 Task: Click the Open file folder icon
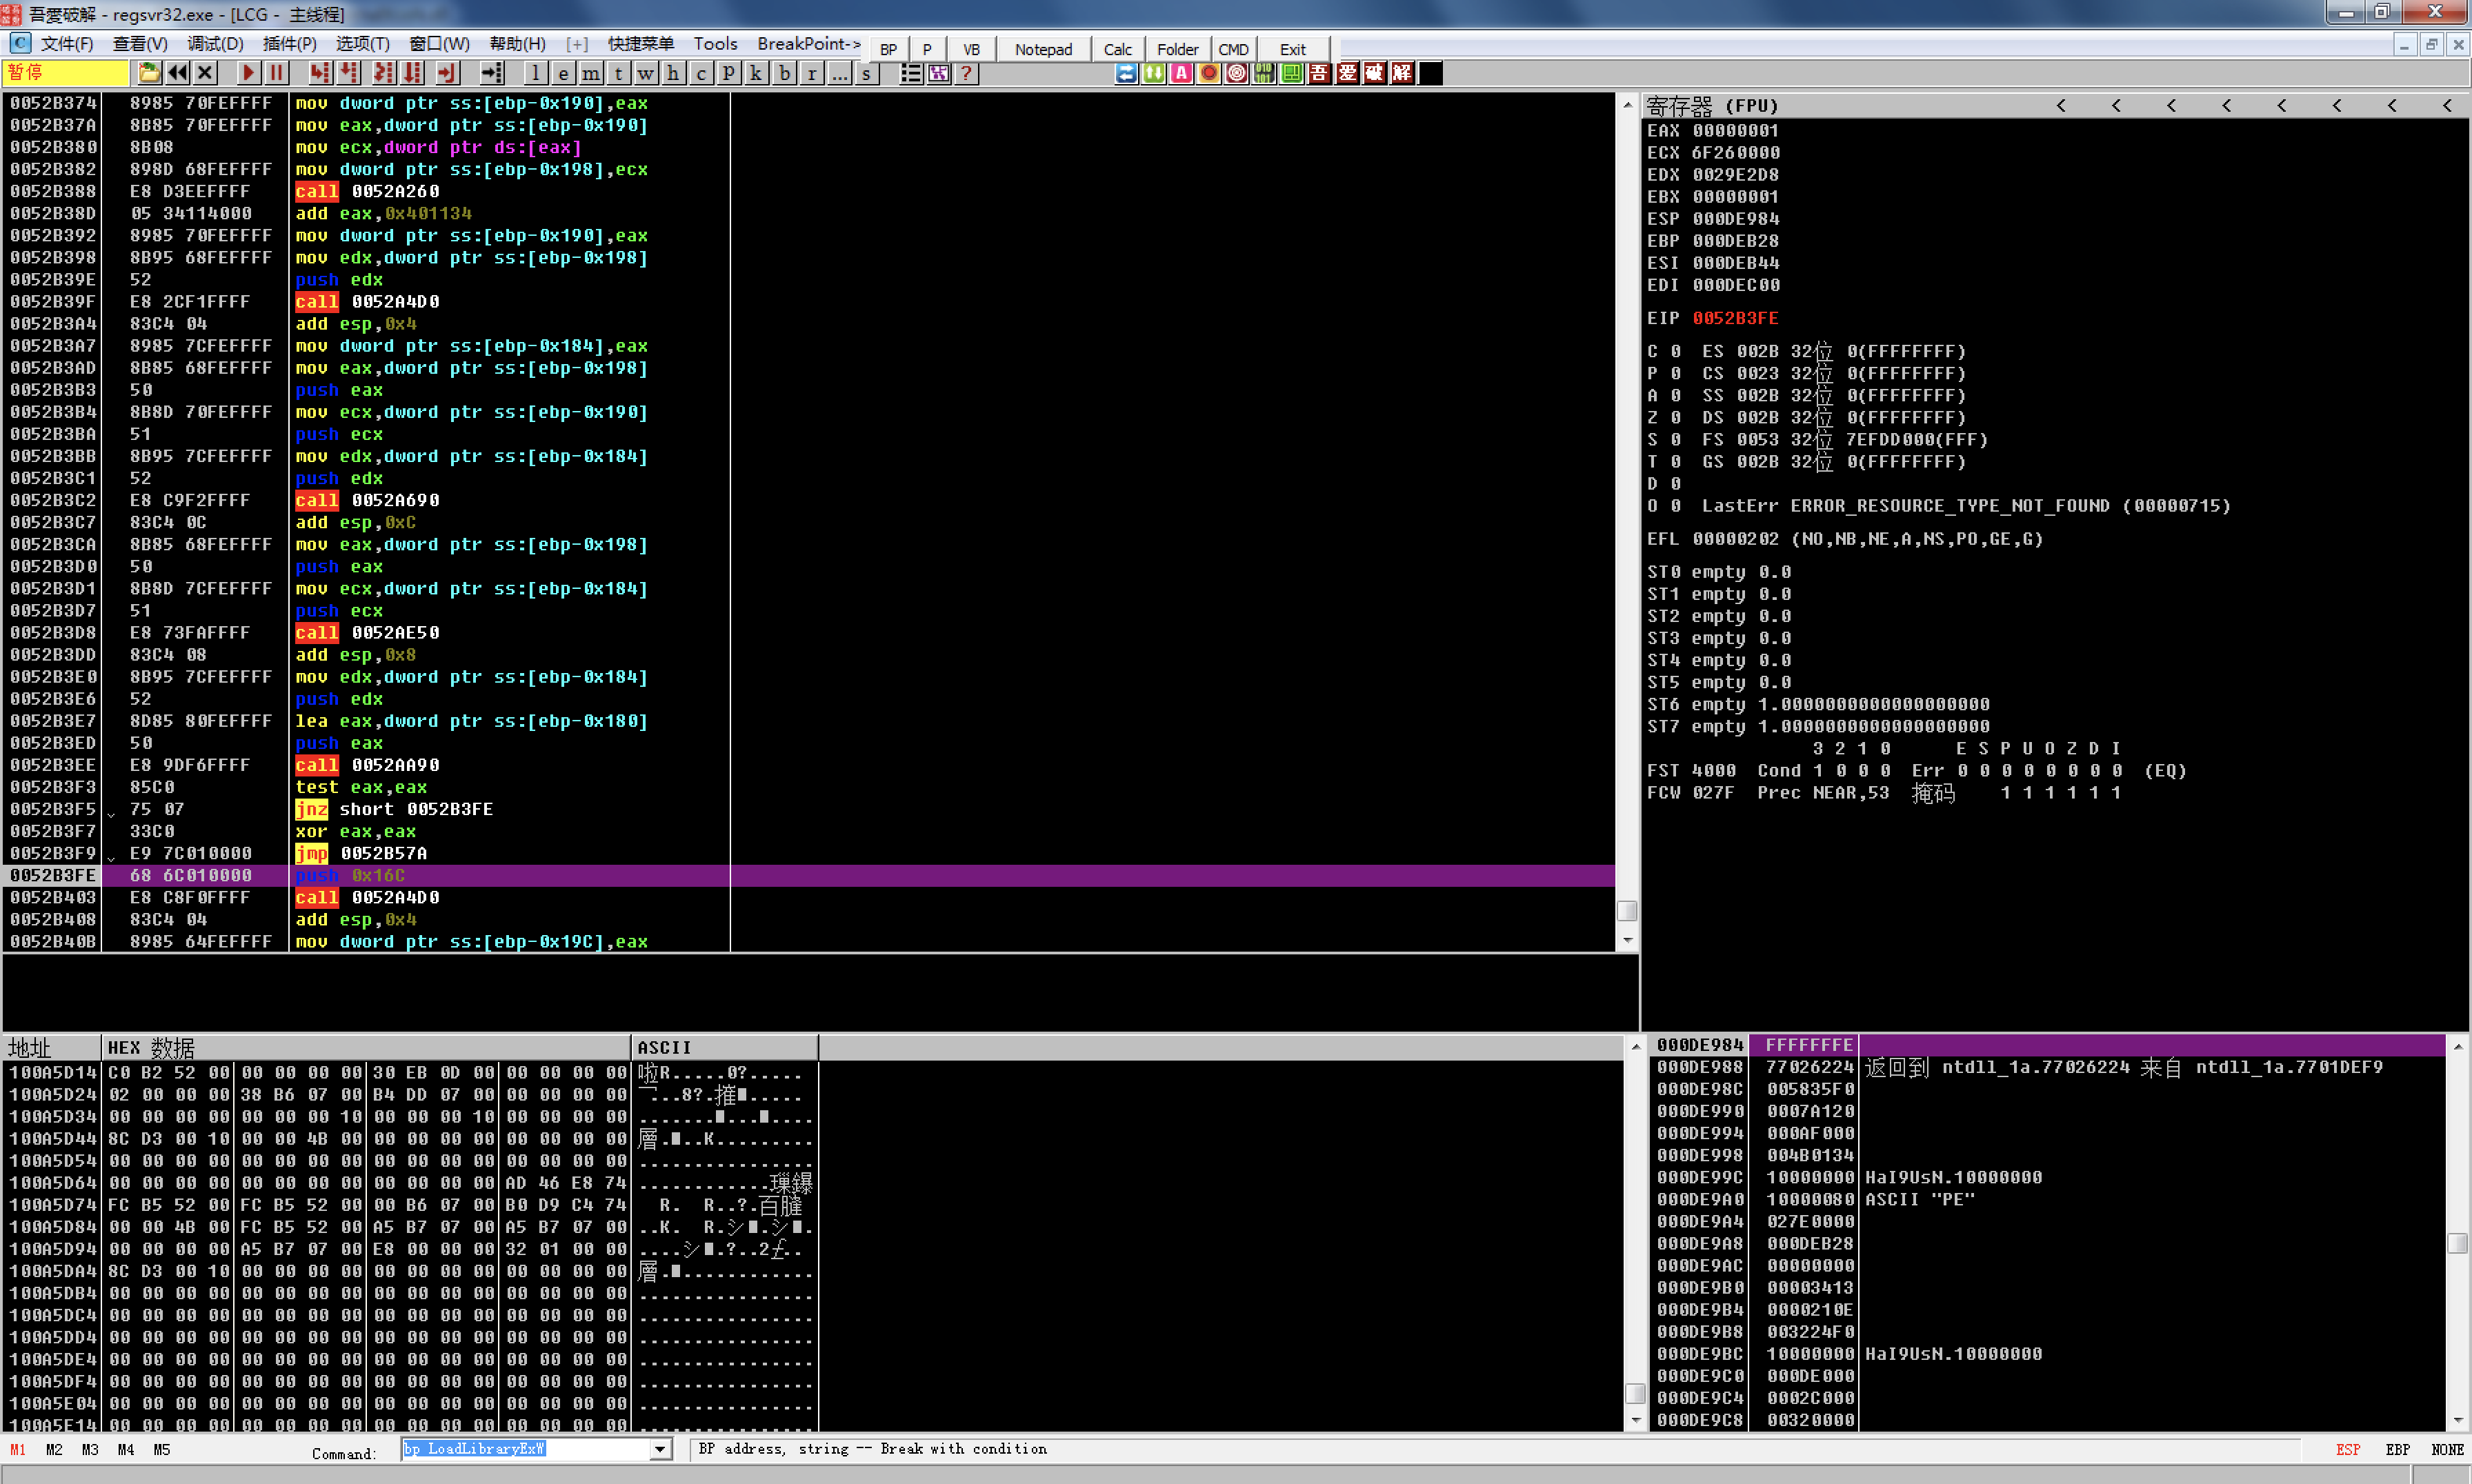pos(149,73)
